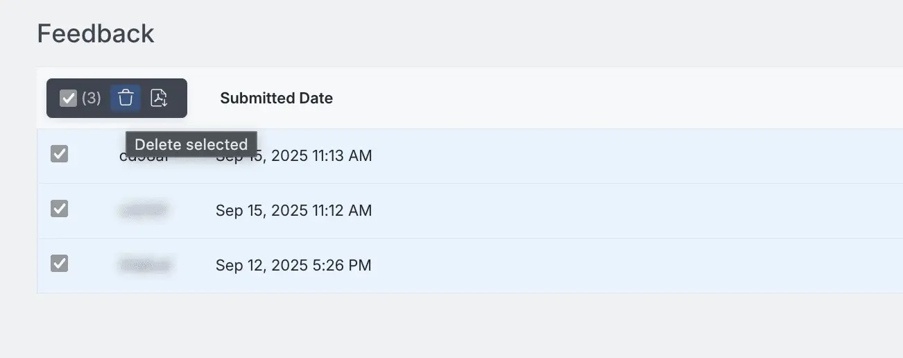Export selected feedback as PDF
903x358 pixels.
pos(160,98)
